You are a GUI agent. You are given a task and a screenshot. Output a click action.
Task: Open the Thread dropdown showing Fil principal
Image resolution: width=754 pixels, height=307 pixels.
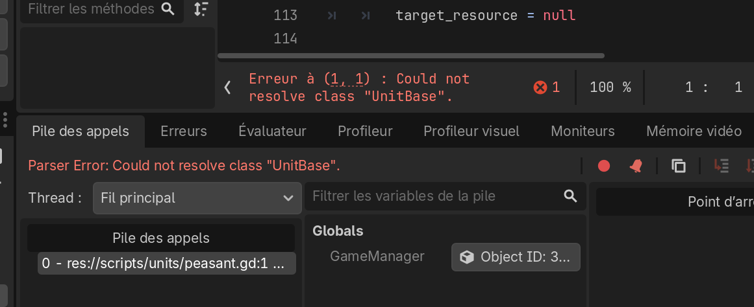(x=196, y=198)
